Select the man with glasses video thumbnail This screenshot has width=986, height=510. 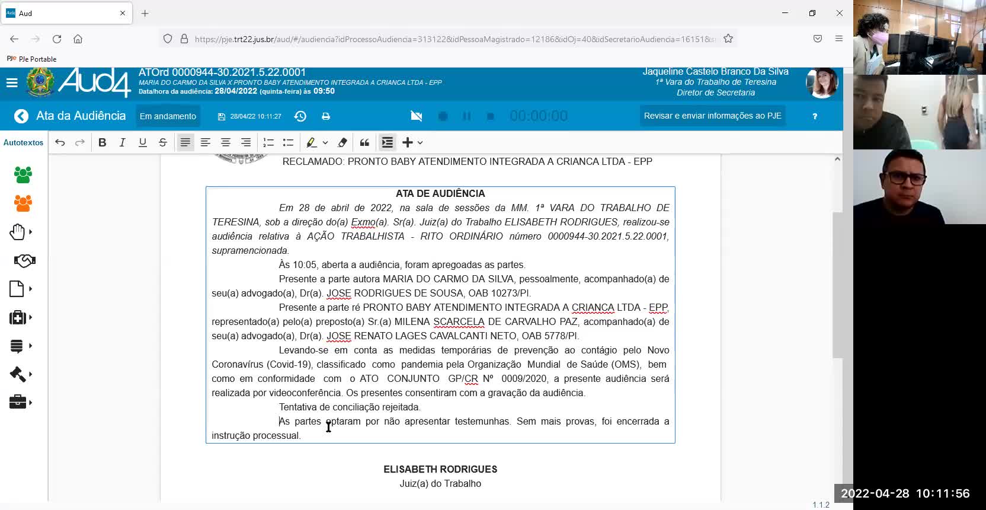[920, 187]
